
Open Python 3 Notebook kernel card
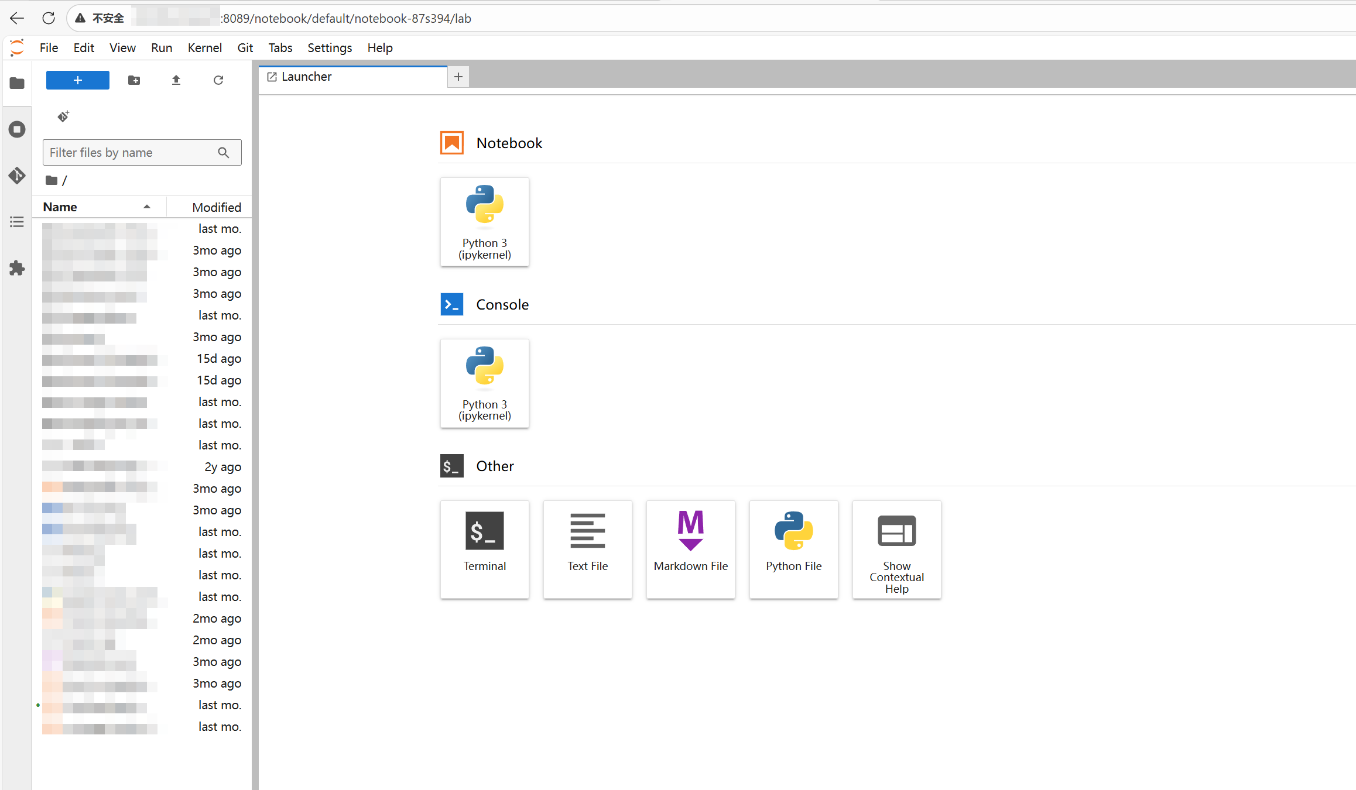click(x=484, y=222)
